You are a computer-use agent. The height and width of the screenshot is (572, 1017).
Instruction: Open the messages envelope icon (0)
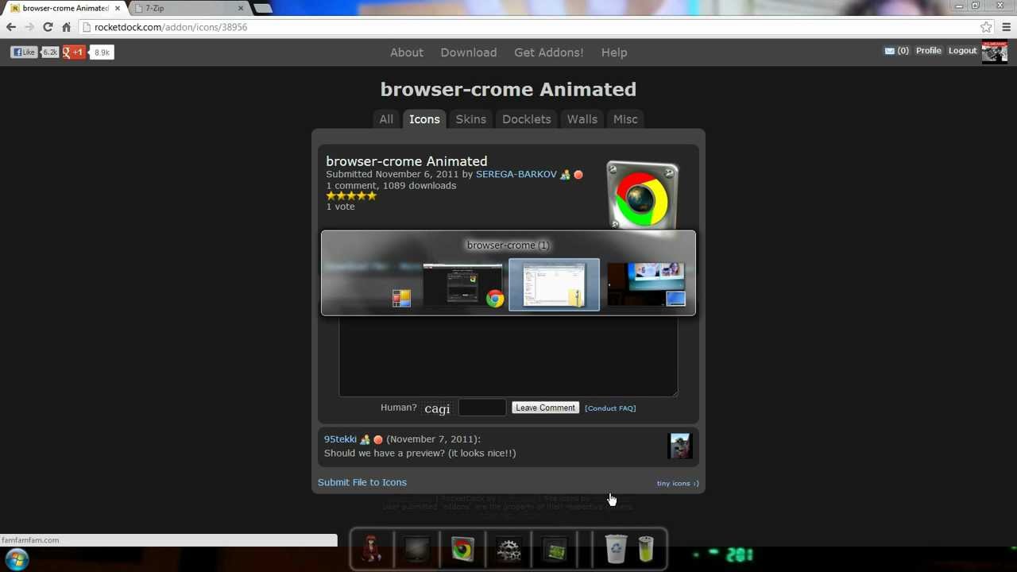tap(889, 51)
